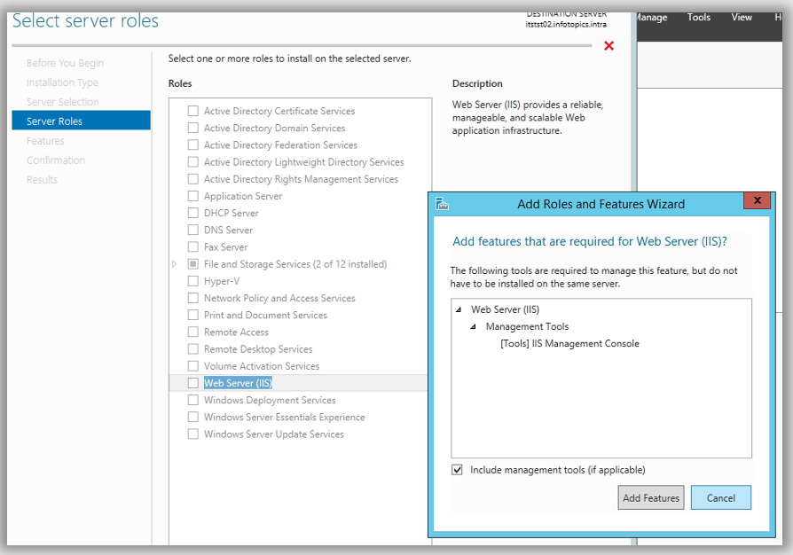The width and height of the screenshot is (793, 555).
Task: Collapse the Web Server (IIS) tree node
Action: 459,309
